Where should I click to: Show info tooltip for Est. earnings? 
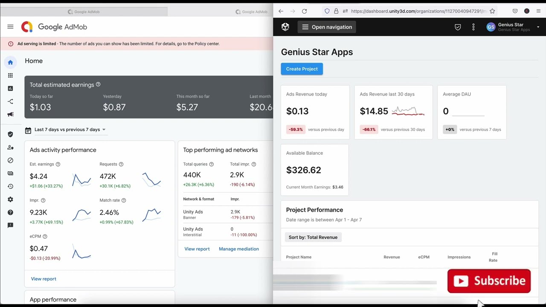coord(58,164)
